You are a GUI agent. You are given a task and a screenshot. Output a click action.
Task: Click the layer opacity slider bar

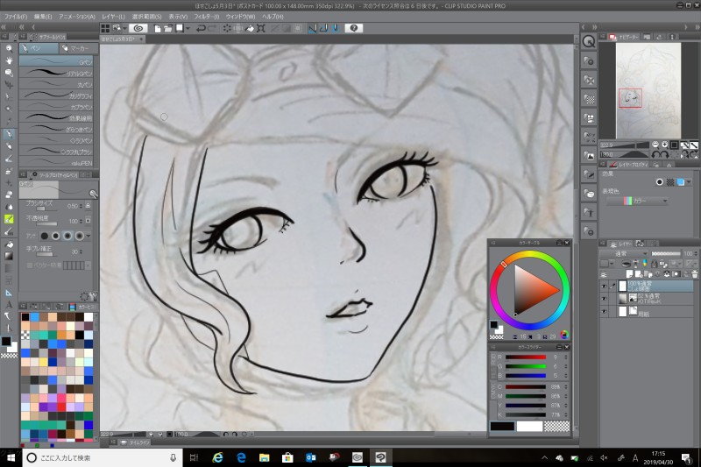[666, 253]
